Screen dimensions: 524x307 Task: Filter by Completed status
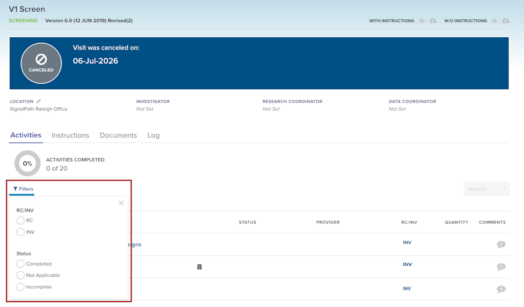tap(20, 263)
